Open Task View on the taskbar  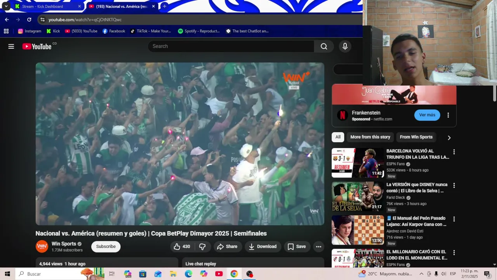(x=112, y=274)
